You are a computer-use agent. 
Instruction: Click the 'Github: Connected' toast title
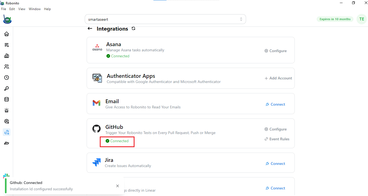click(x=26, y=183)
